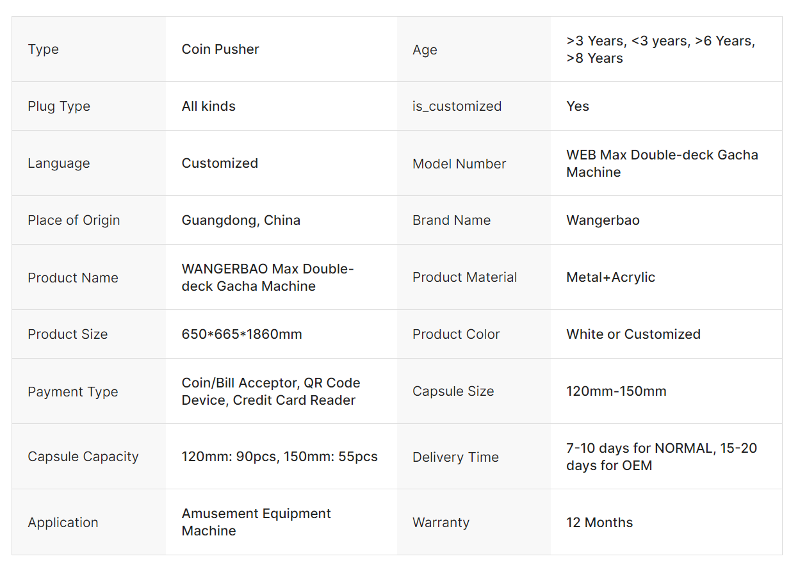Click the "Metal+Acrylic" material value
The height and width of the screenshot is (570, 807).
point(610,277)
